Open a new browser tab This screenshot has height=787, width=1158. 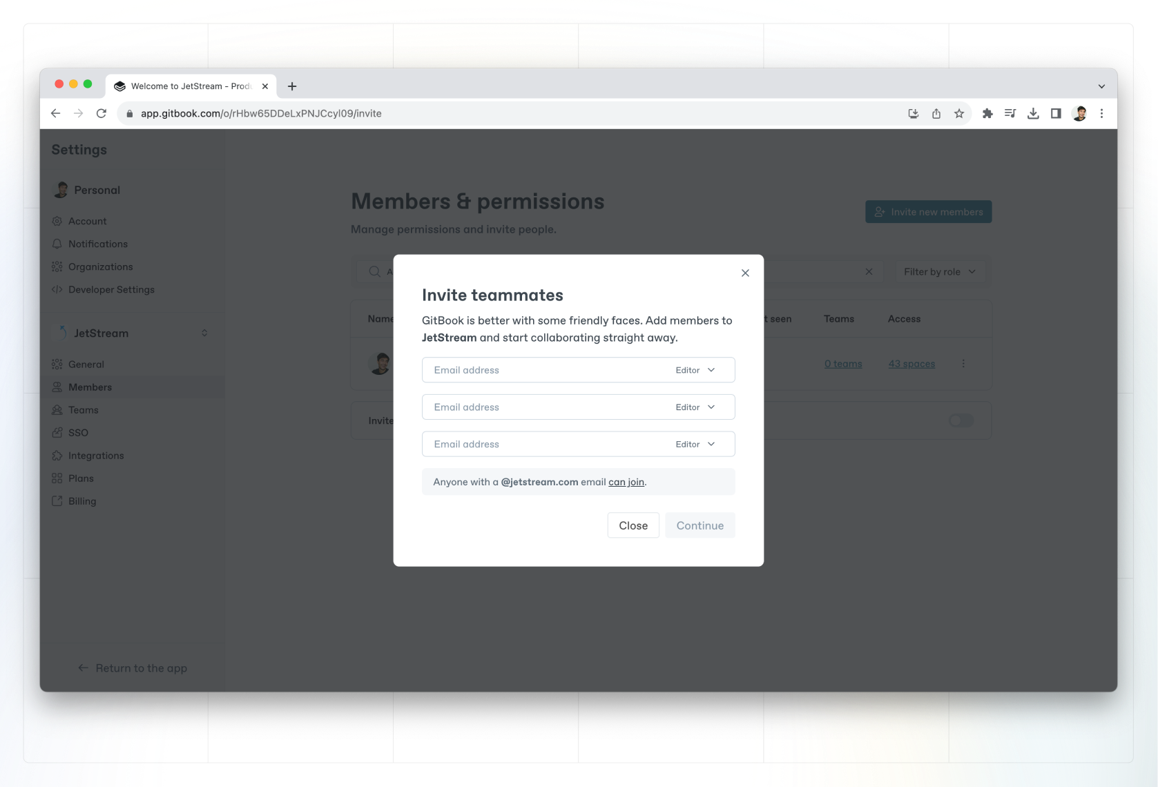click(x=292, y=86)
